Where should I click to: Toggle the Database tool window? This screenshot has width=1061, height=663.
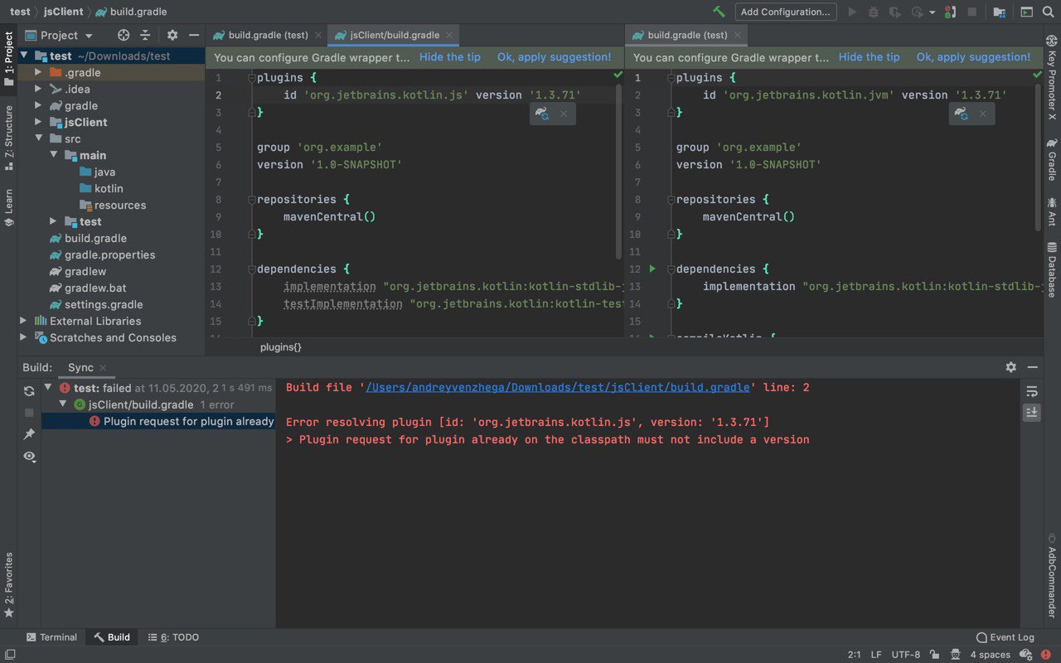1052,269
